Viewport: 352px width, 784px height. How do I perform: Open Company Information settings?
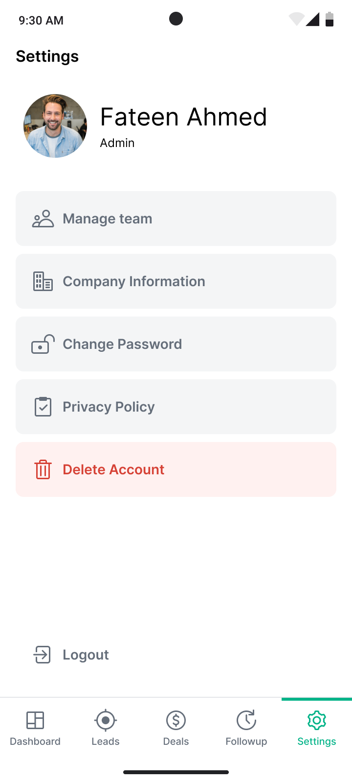click(x=176, y=281)
